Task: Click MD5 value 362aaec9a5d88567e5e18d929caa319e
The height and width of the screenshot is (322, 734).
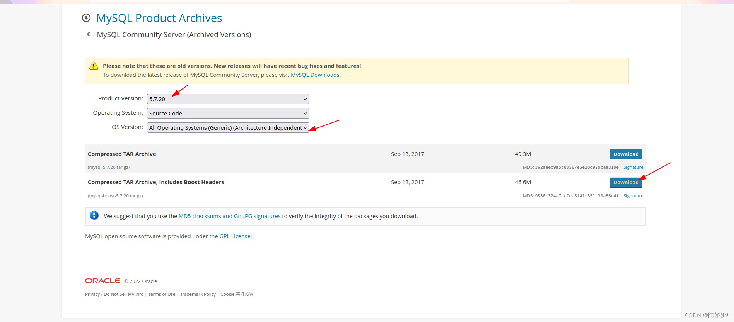Action: pos(577,167)
